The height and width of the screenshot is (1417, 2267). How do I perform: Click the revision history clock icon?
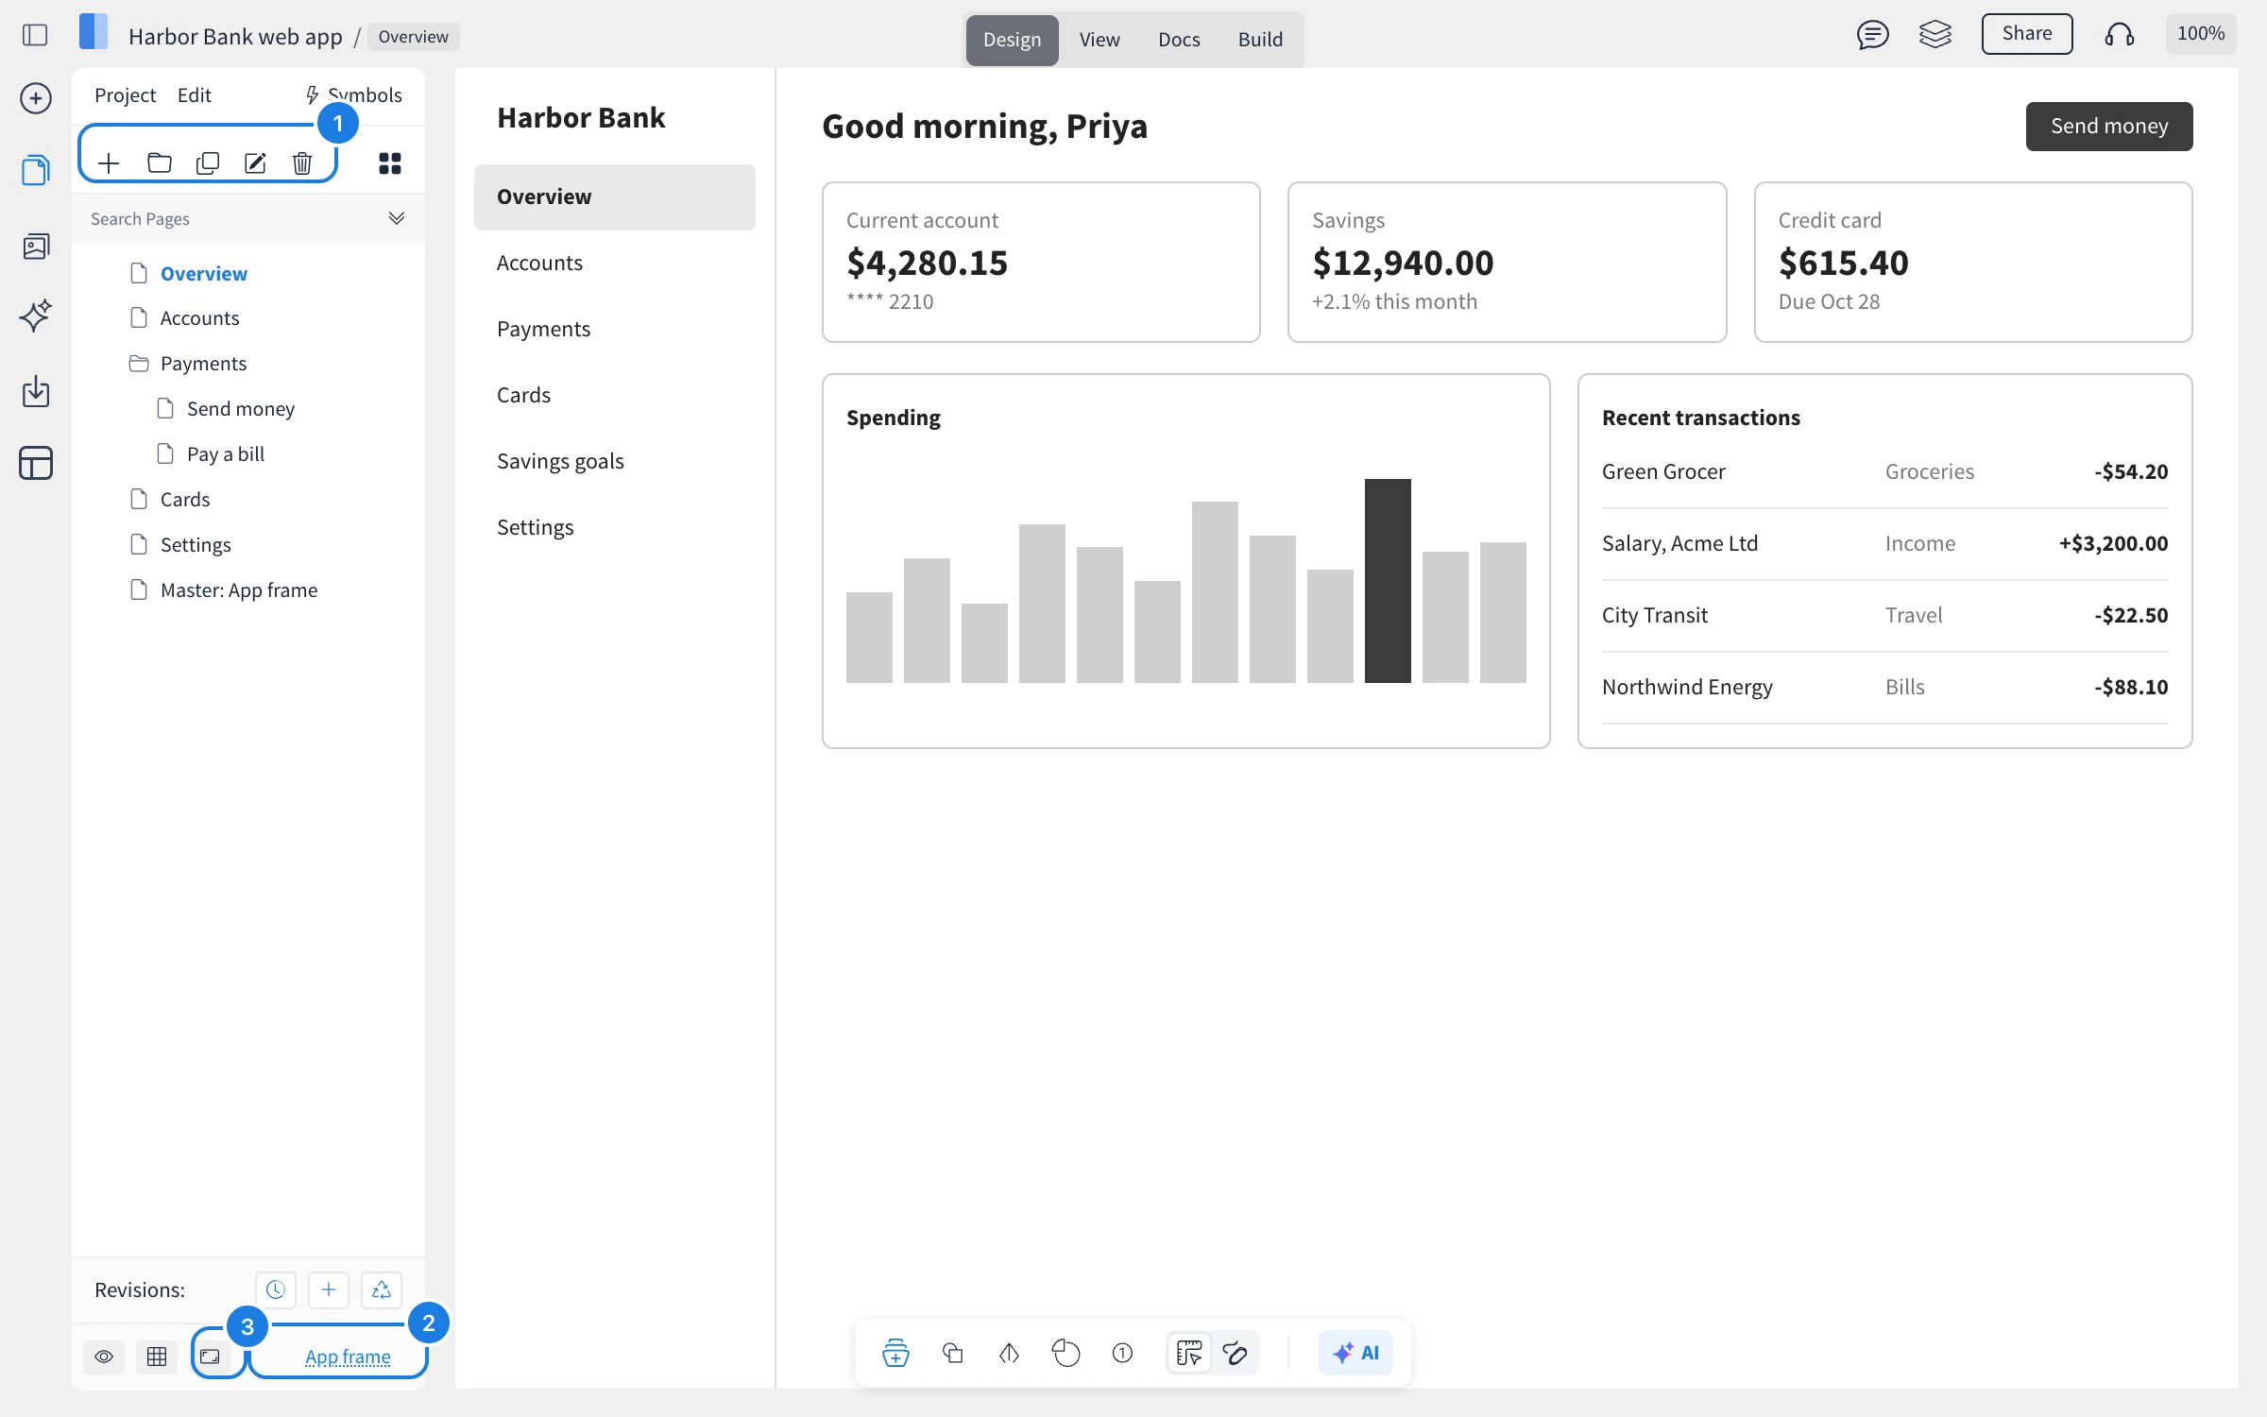[276, 1289]
